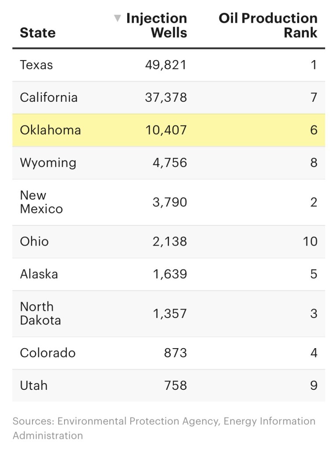Click California's 37,378 wells value
Screen dimensions: 333x449
click(166, 97)
